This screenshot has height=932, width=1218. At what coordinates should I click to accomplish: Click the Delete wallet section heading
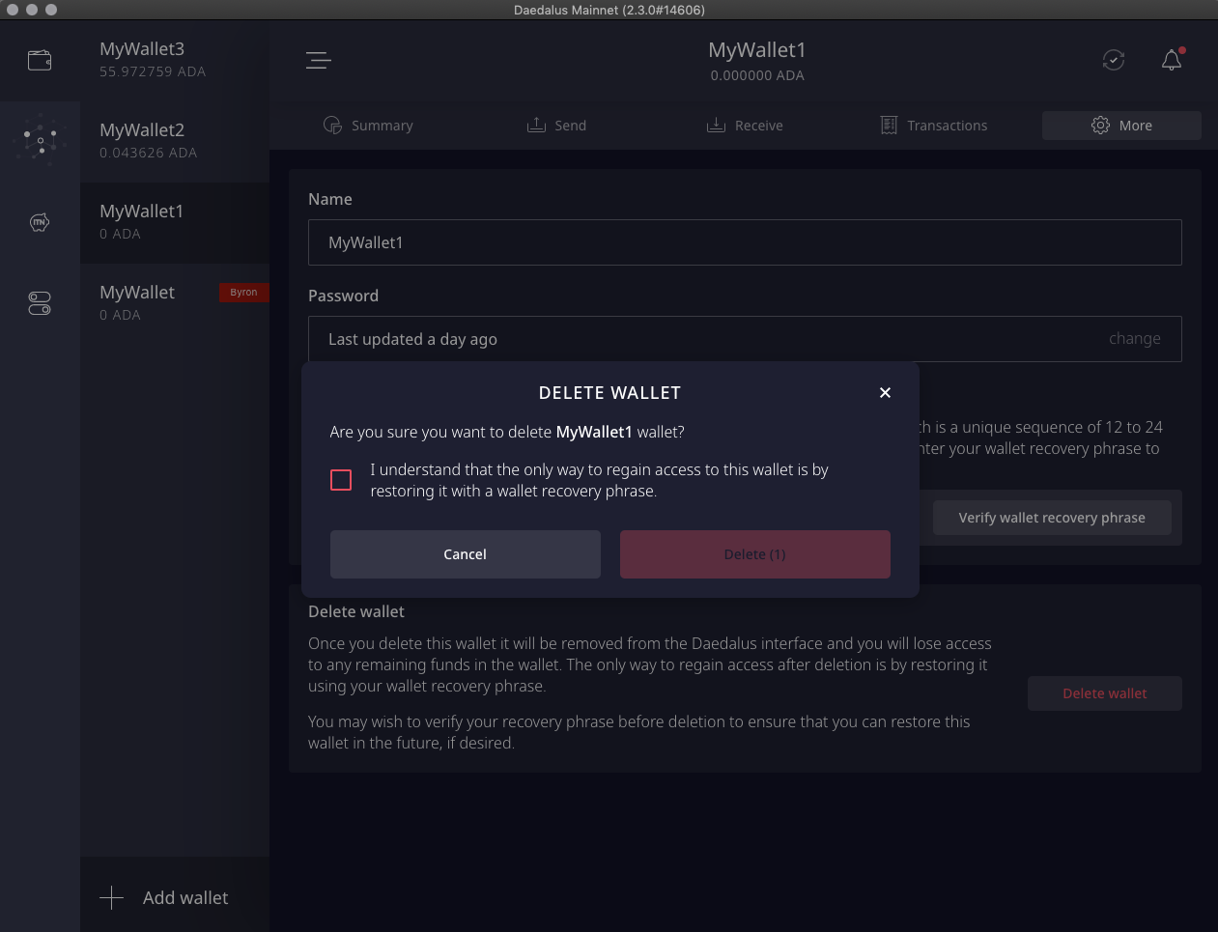coord(356,611)
